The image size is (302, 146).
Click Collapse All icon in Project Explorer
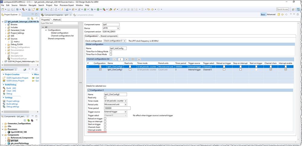(28, 19)
